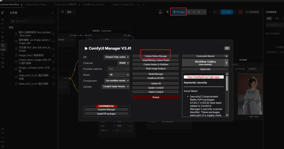
Task: Bookmark the image_flux2-整图修改 workflow
Action: coord(53,55)
